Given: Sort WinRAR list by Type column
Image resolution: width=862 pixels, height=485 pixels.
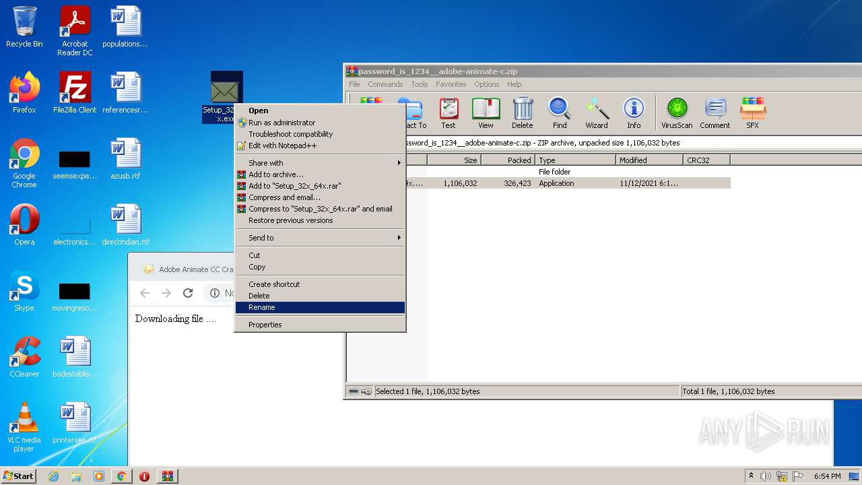Looking at the screenshot, I should click(575, 160).
